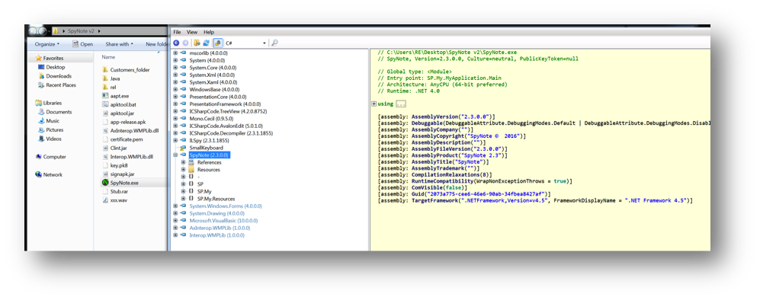Click the Open assembly folder toolbar icon
This screenshot has height=300, width=760.
pyautogui.click(x=197, y=43)
